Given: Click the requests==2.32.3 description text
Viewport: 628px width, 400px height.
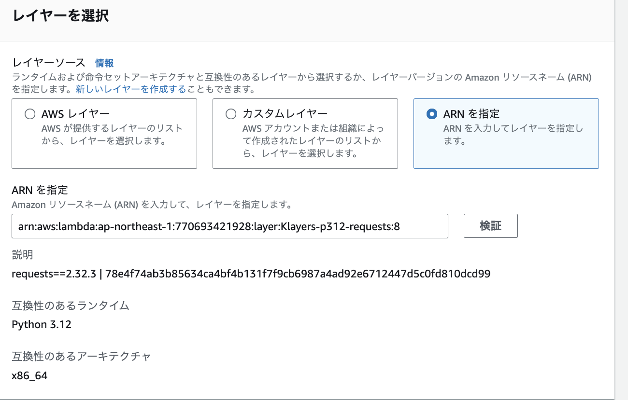Looking at the screenshot, I should 251,274.
